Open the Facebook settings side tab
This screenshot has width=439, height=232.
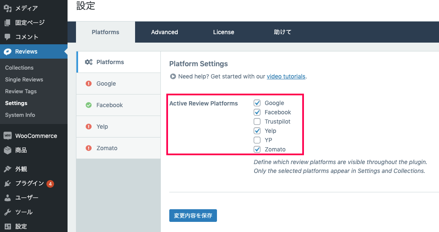pyautogui.click(x=119, y=105)
